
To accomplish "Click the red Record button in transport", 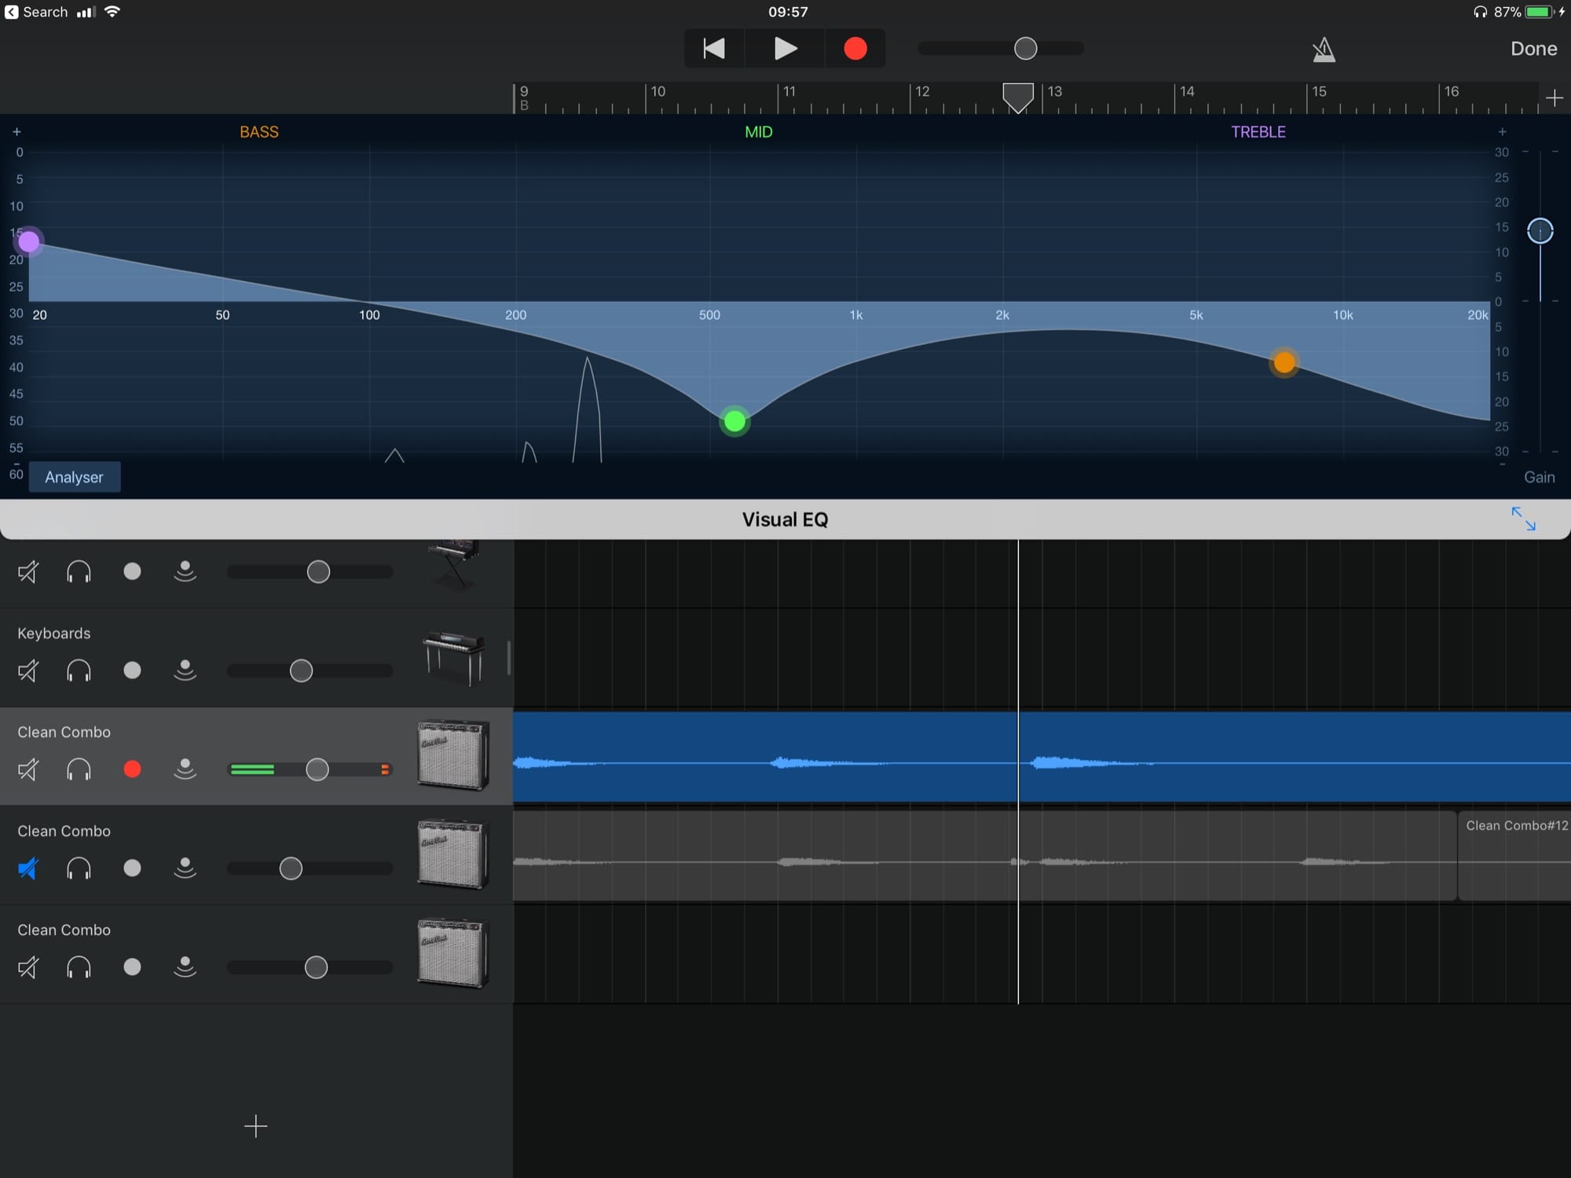I will (855, 49).
